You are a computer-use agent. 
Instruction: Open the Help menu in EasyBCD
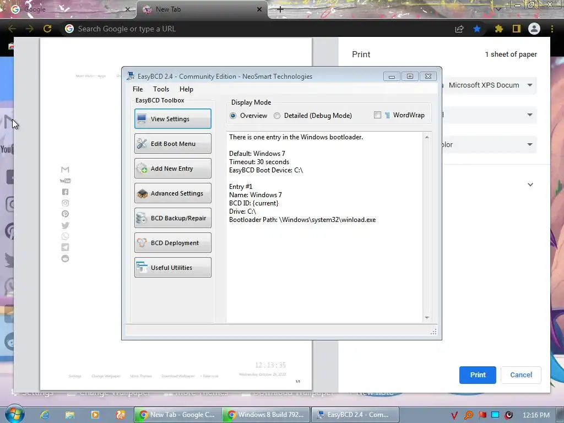[186, 89]
